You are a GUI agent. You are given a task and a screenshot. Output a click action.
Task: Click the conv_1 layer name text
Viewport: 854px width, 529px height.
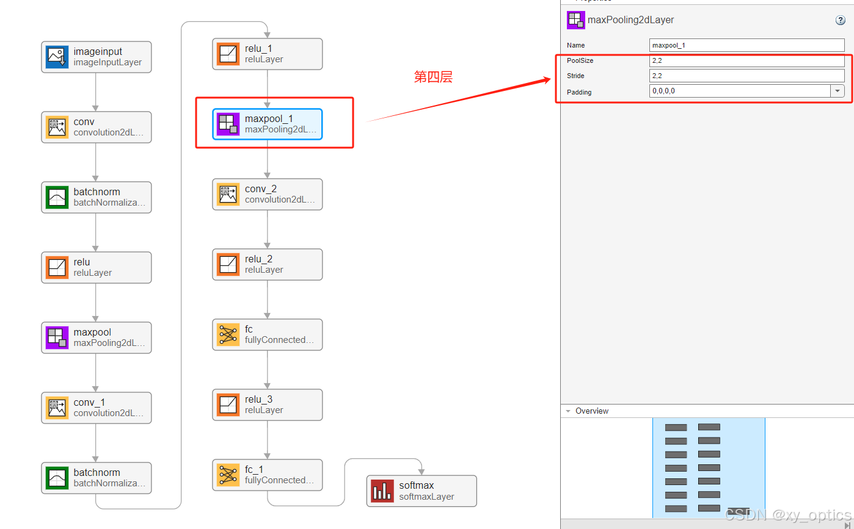pyautogui.click(x=89, y=402)
